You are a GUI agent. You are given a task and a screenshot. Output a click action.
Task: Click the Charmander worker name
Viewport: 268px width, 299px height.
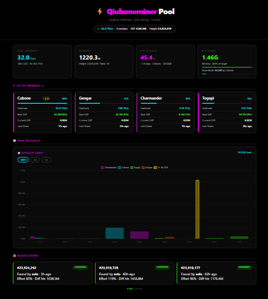click(151, 98)
